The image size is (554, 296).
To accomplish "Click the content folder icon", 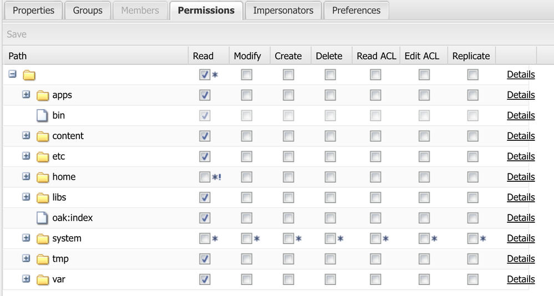I will click(43, 136).
